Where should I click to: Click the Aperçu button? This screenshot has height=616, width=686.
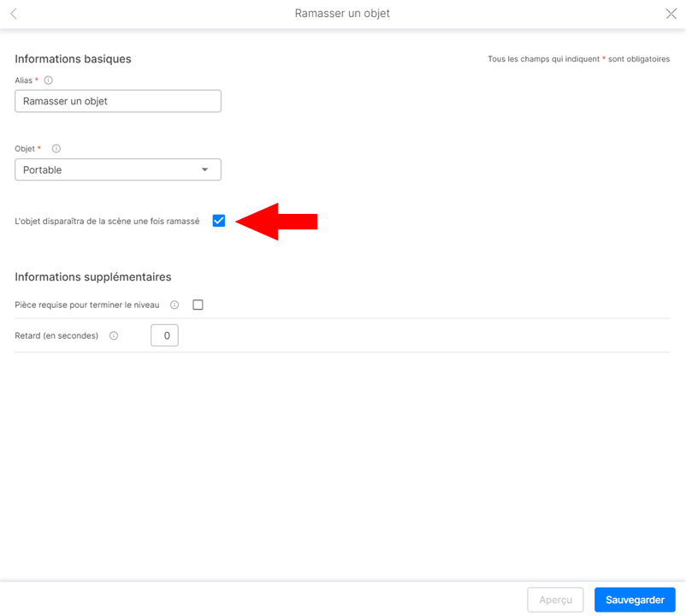pos(555,600)
